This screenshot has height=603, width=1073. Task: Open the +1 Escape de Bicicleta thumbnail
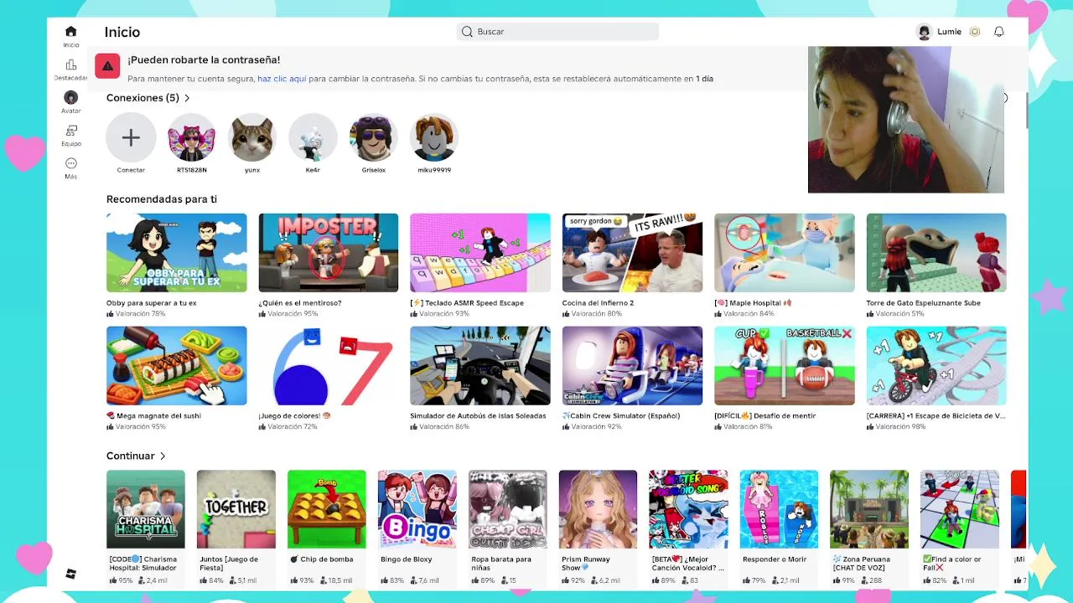click(936, 366)
